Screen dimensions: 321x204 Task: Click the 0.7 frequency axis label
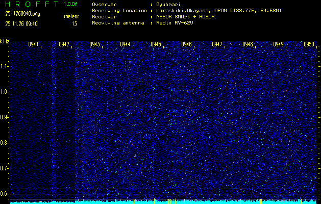pyautogui.click(x=4, y=168)
